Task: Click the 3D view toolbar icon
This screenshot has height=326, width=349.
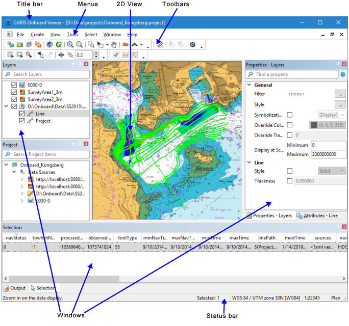Action: pyautogui.click(x=125, y=45)
